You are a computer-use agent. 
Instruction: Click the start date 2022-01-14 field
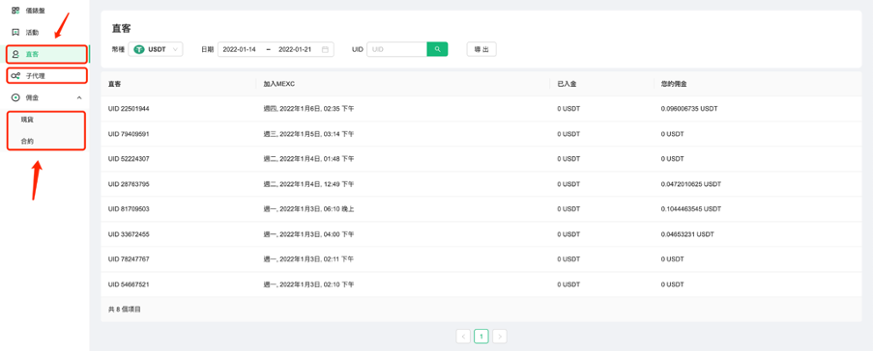239,49
